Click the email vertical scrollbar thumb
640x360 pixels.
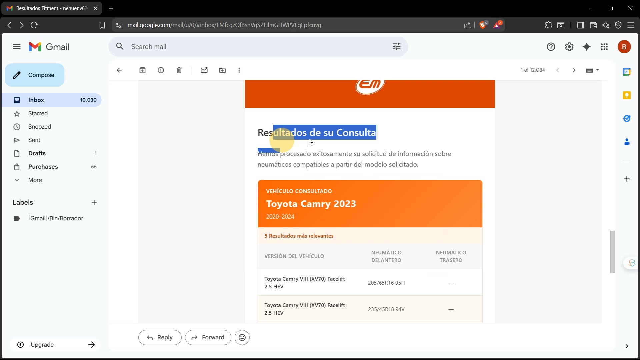point(612,252)
